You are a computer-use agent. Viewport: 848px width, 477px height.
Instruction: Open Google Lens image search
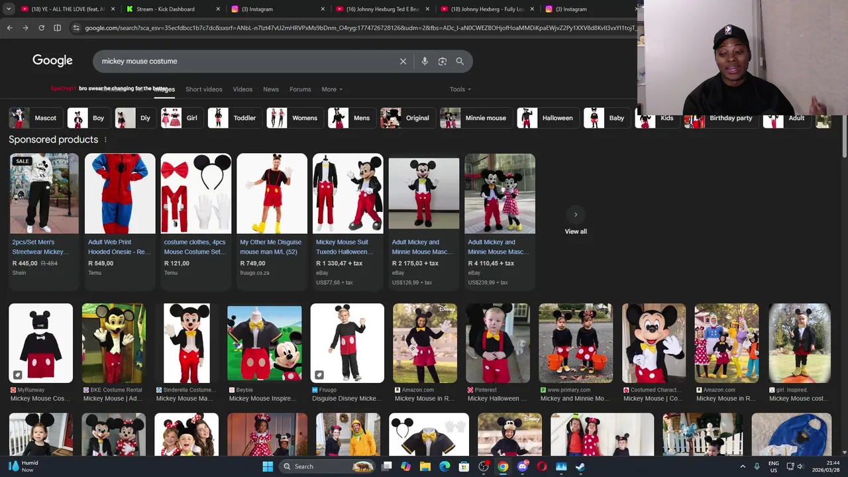(x=443, y=61)
